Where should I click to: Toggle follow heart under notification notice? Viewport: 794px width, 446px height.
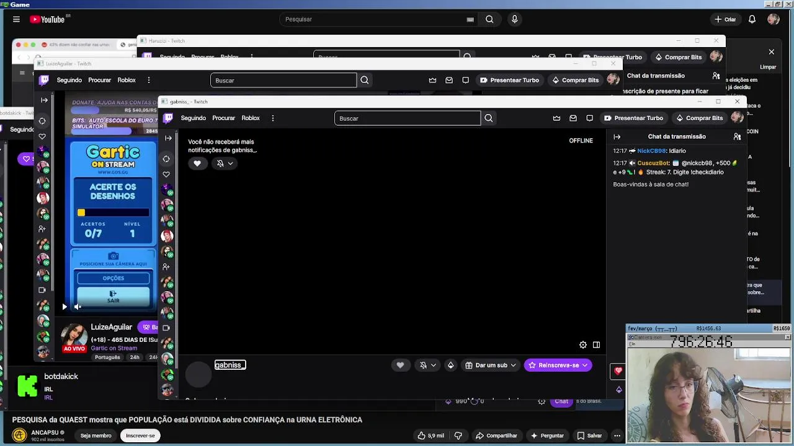coord(197,164)
